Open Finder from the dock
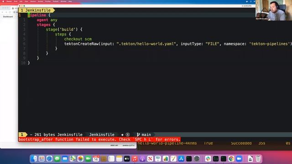This screenshot has height=164, width=292. [34, 159]
